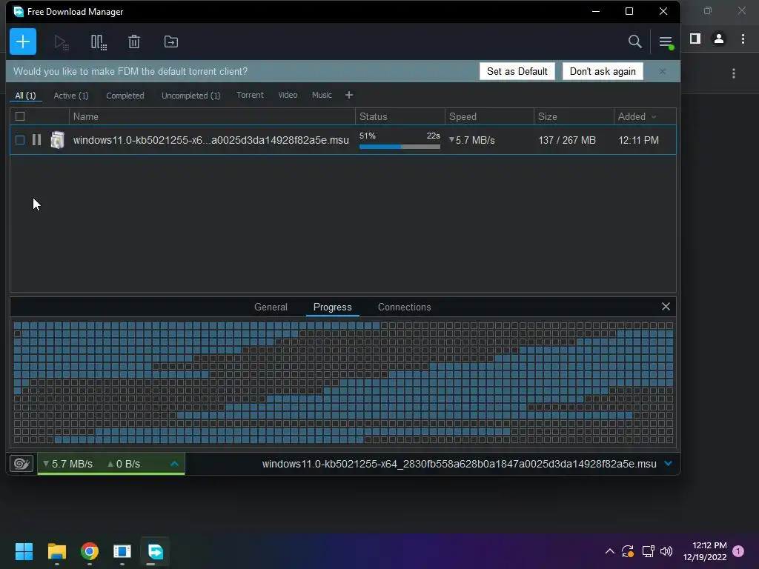Click the volume speaker tray icon
759x569 pixels.
pyautogui.click(x=666, y=551)
